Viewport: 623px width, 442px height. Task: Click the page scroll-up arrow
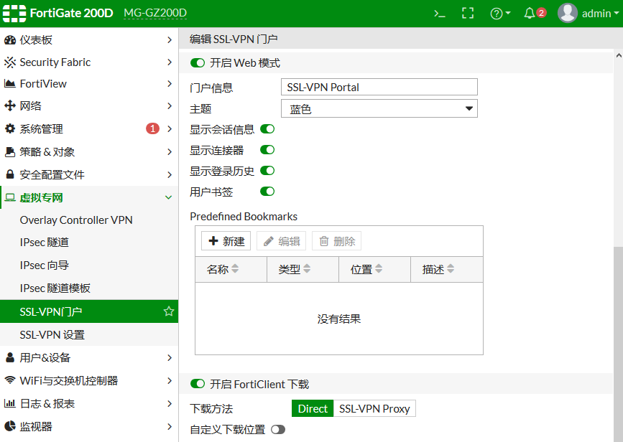coord(619,55)
